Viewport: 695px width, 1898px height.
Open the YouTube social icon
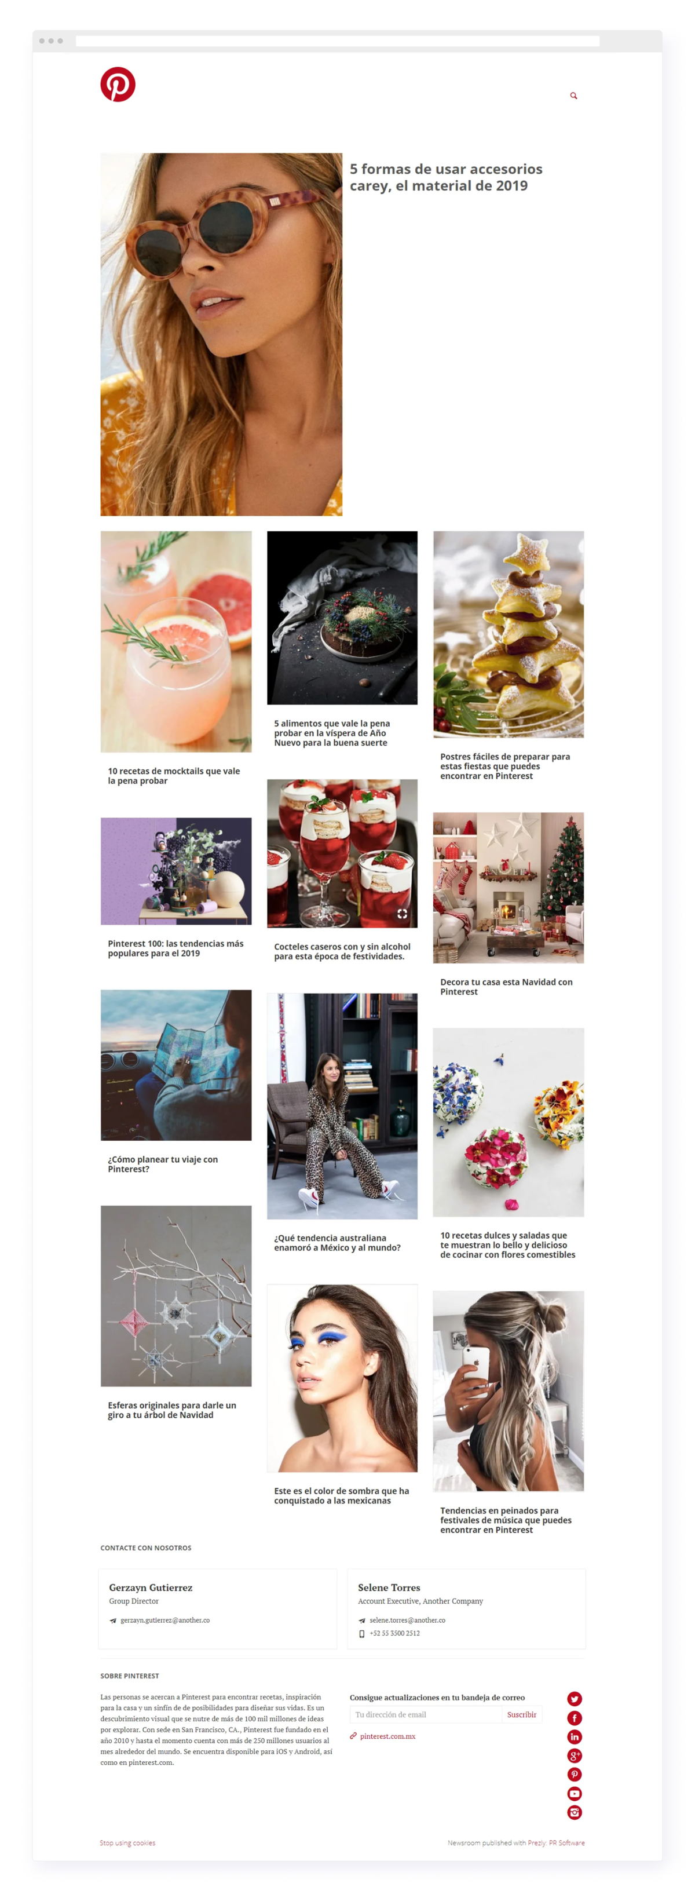[x=575, y=1793]
